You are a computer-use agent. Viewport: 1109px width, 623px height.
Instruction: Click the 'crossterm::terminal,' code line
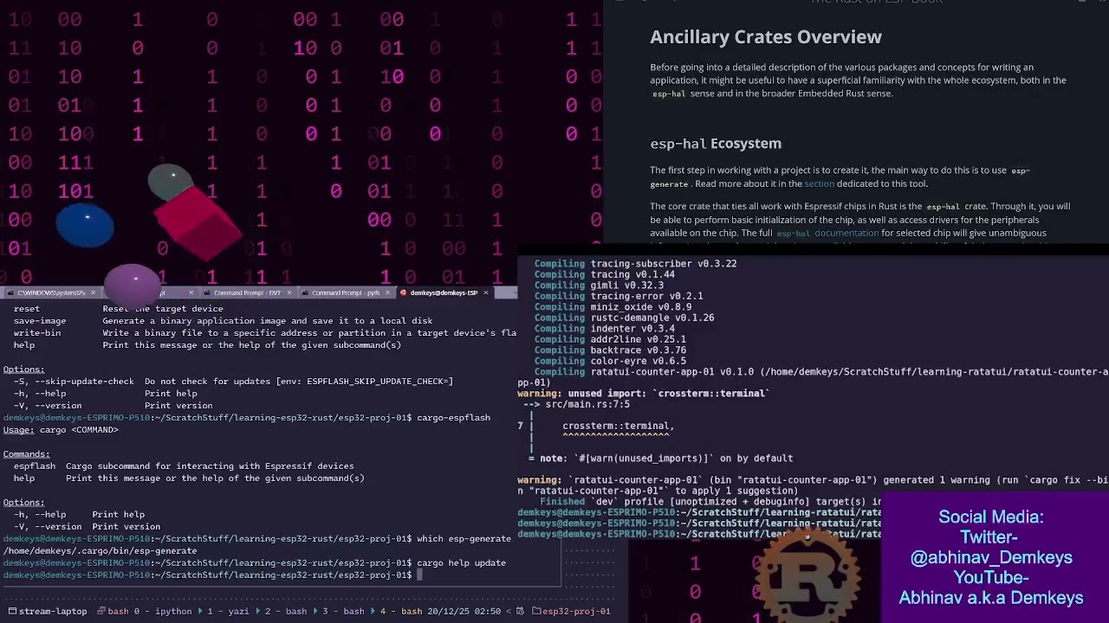pos(618,426)
